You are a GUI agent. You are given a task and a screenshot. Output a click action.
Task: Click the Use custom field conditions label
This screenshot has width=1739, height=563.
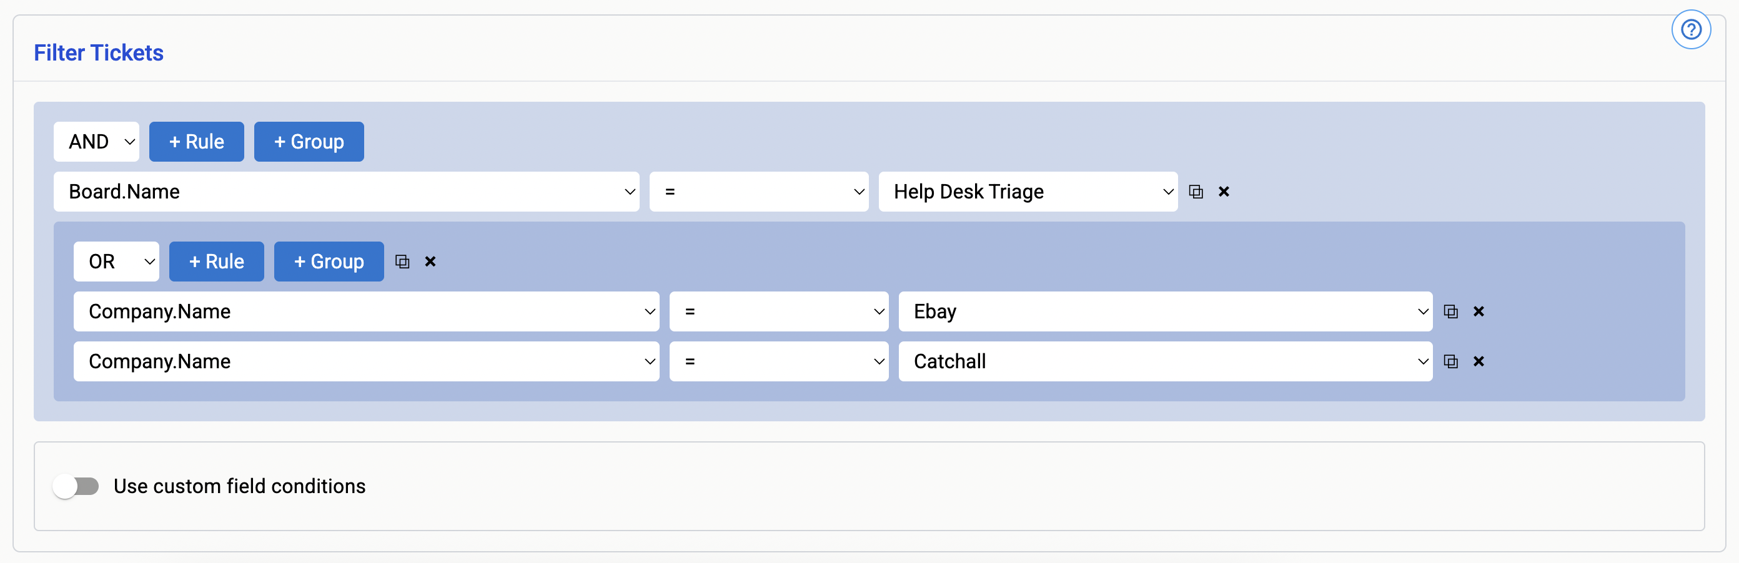coord(239,486)
